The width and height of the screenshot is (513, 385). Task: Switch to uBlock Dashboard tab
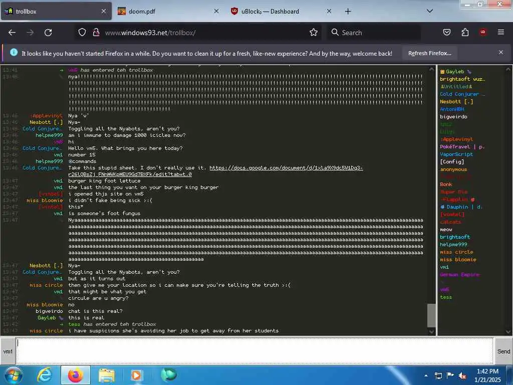tap(282, 12)
